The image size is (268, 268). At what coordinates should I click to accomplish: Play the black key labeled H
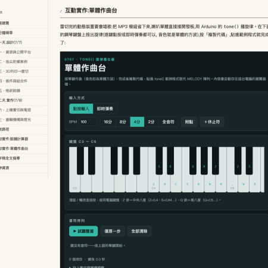pos(204,161)
